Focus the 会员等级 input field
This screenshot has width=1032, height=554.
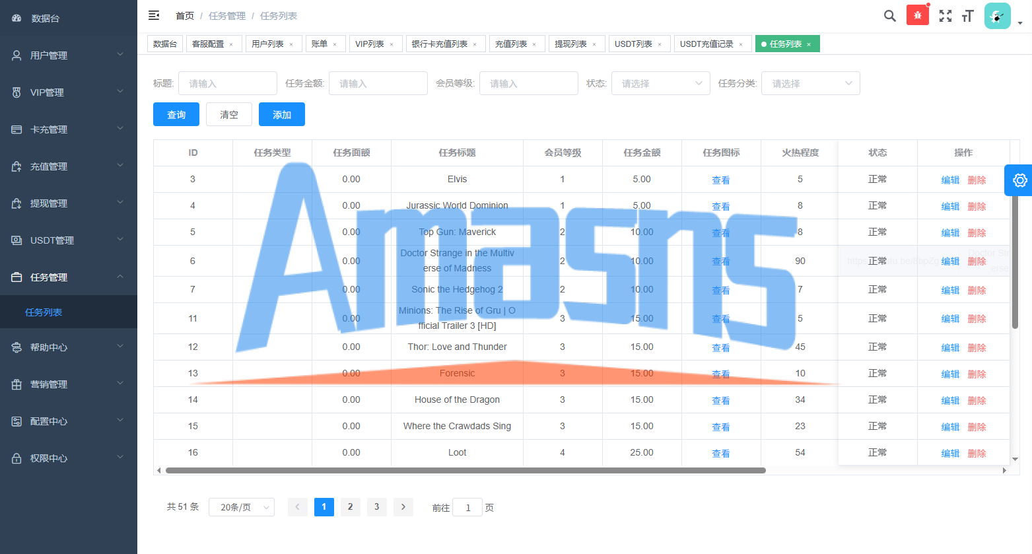[x=529, y=83]
